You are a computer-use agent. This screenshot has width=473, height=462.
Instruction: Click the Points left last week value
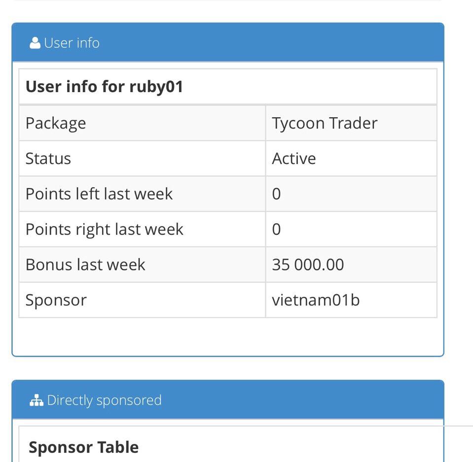coord(276,194)
